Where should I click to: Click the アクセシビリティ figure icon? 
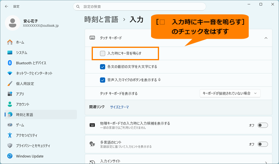coord(10,135)
